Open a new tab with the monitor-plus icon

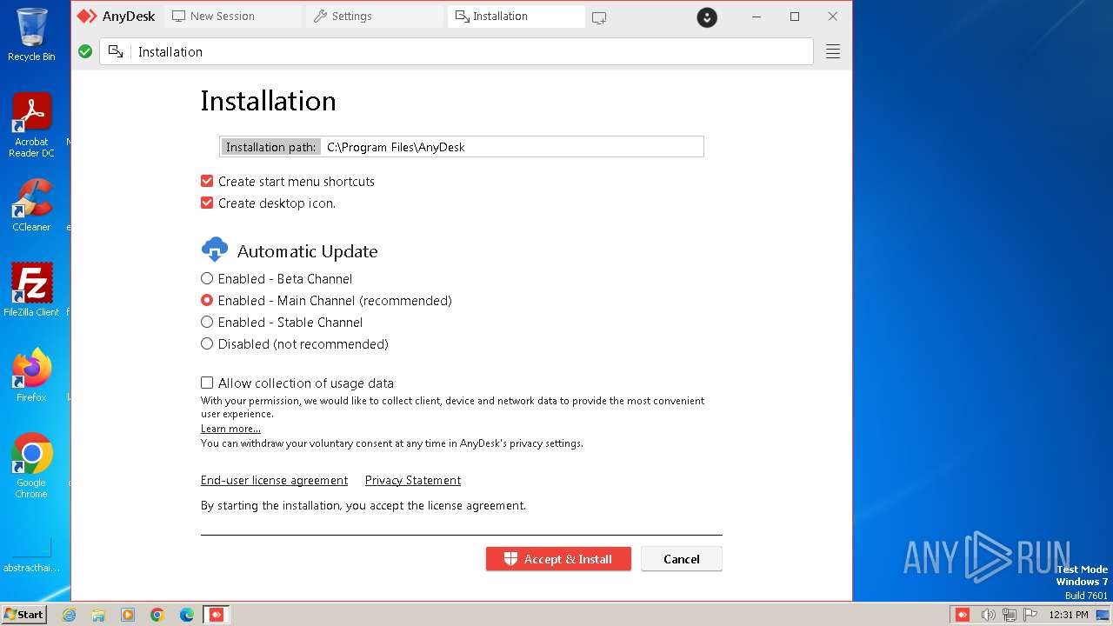pyautogui.click(x=599, y=17)
